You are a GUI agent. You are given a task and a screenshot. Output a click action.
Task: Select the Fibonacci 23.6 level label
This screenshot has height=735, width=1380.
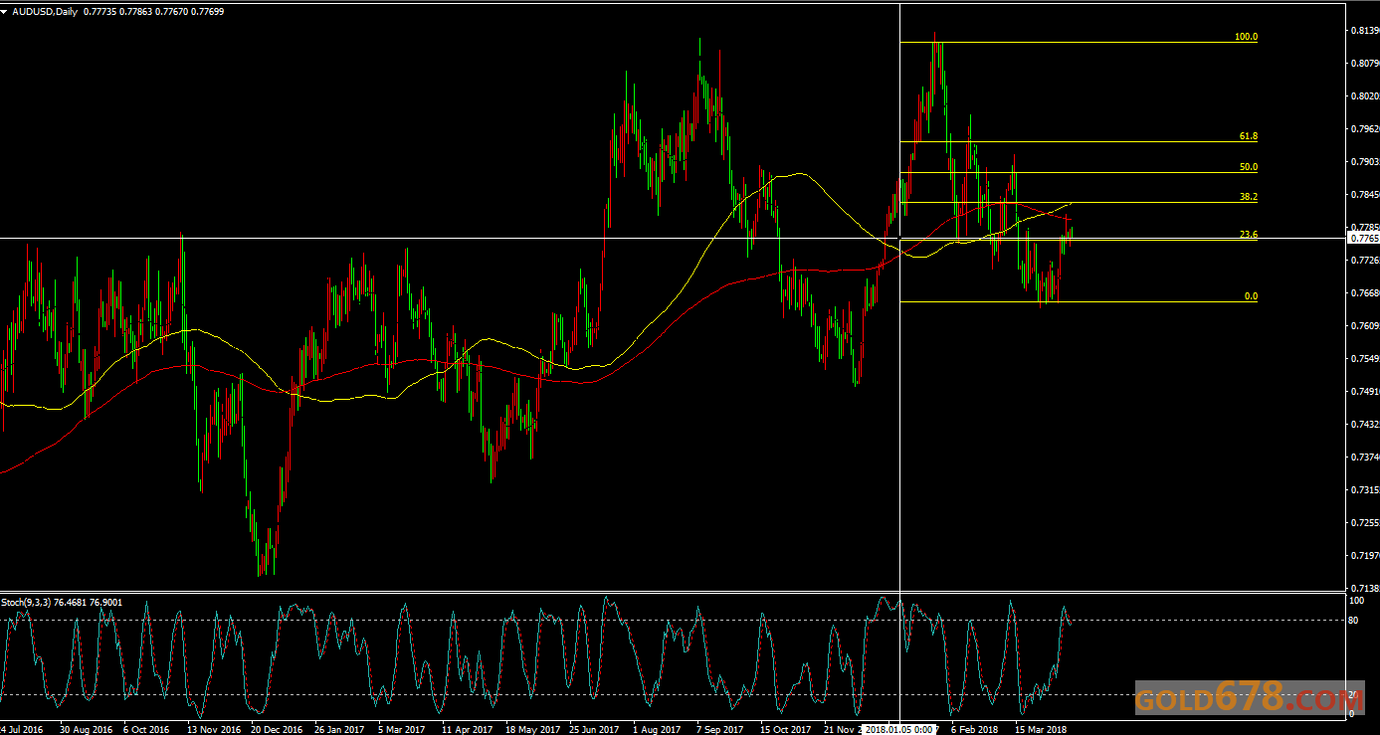[1249, 235]
